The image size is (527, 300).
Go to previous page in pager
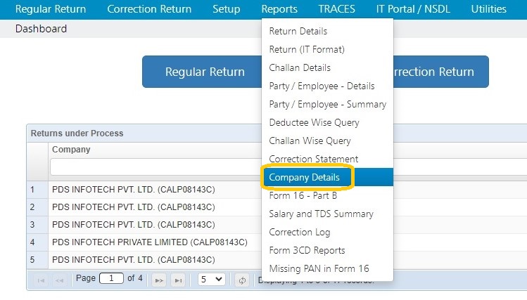tap(58, 280)
